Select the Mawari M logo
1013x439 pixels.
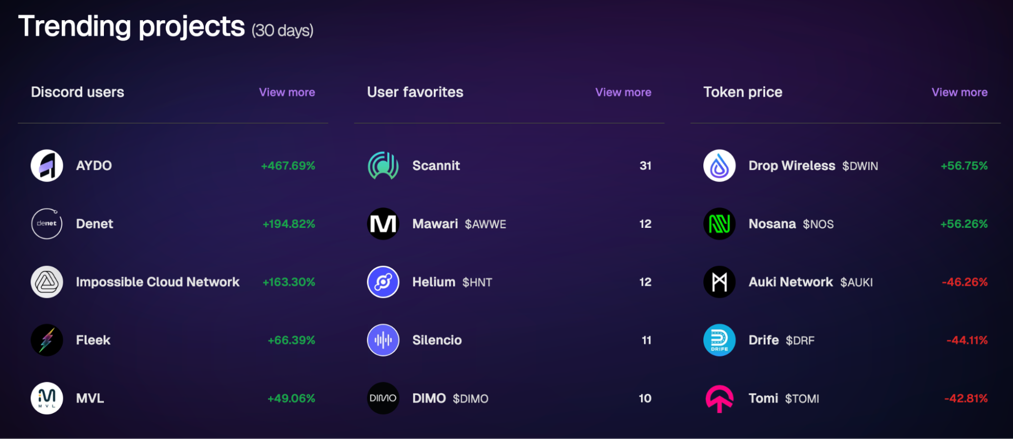(x=383, y=224)
